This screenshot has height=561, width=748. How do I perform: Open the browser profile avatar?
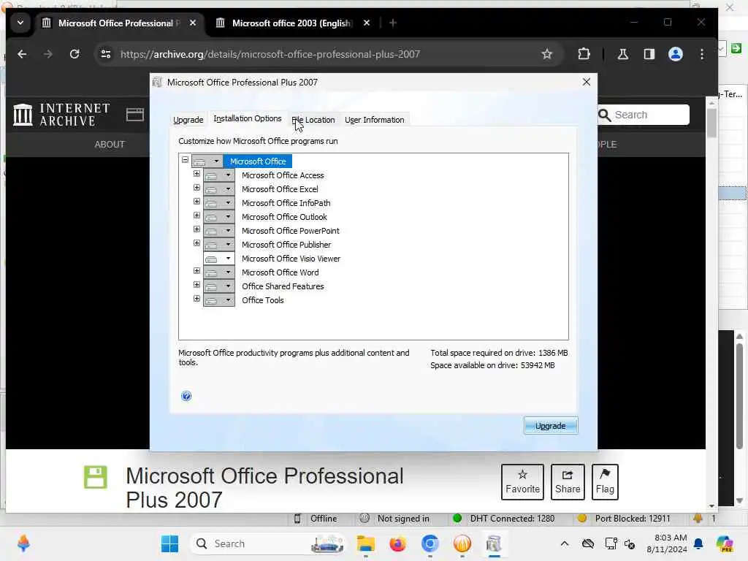click(x=676, y=54)
